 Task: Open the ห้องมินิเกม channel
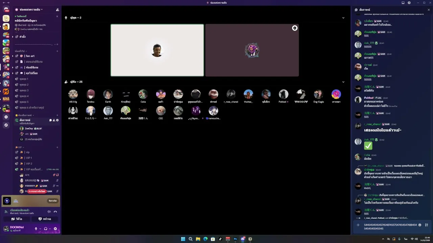(37, 67)
